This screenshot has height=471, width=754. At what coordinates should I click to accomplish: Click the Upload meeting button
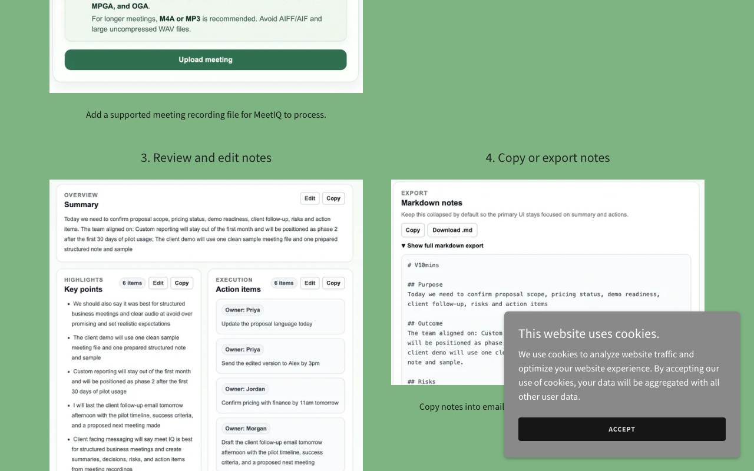click(x=206, y=59)
